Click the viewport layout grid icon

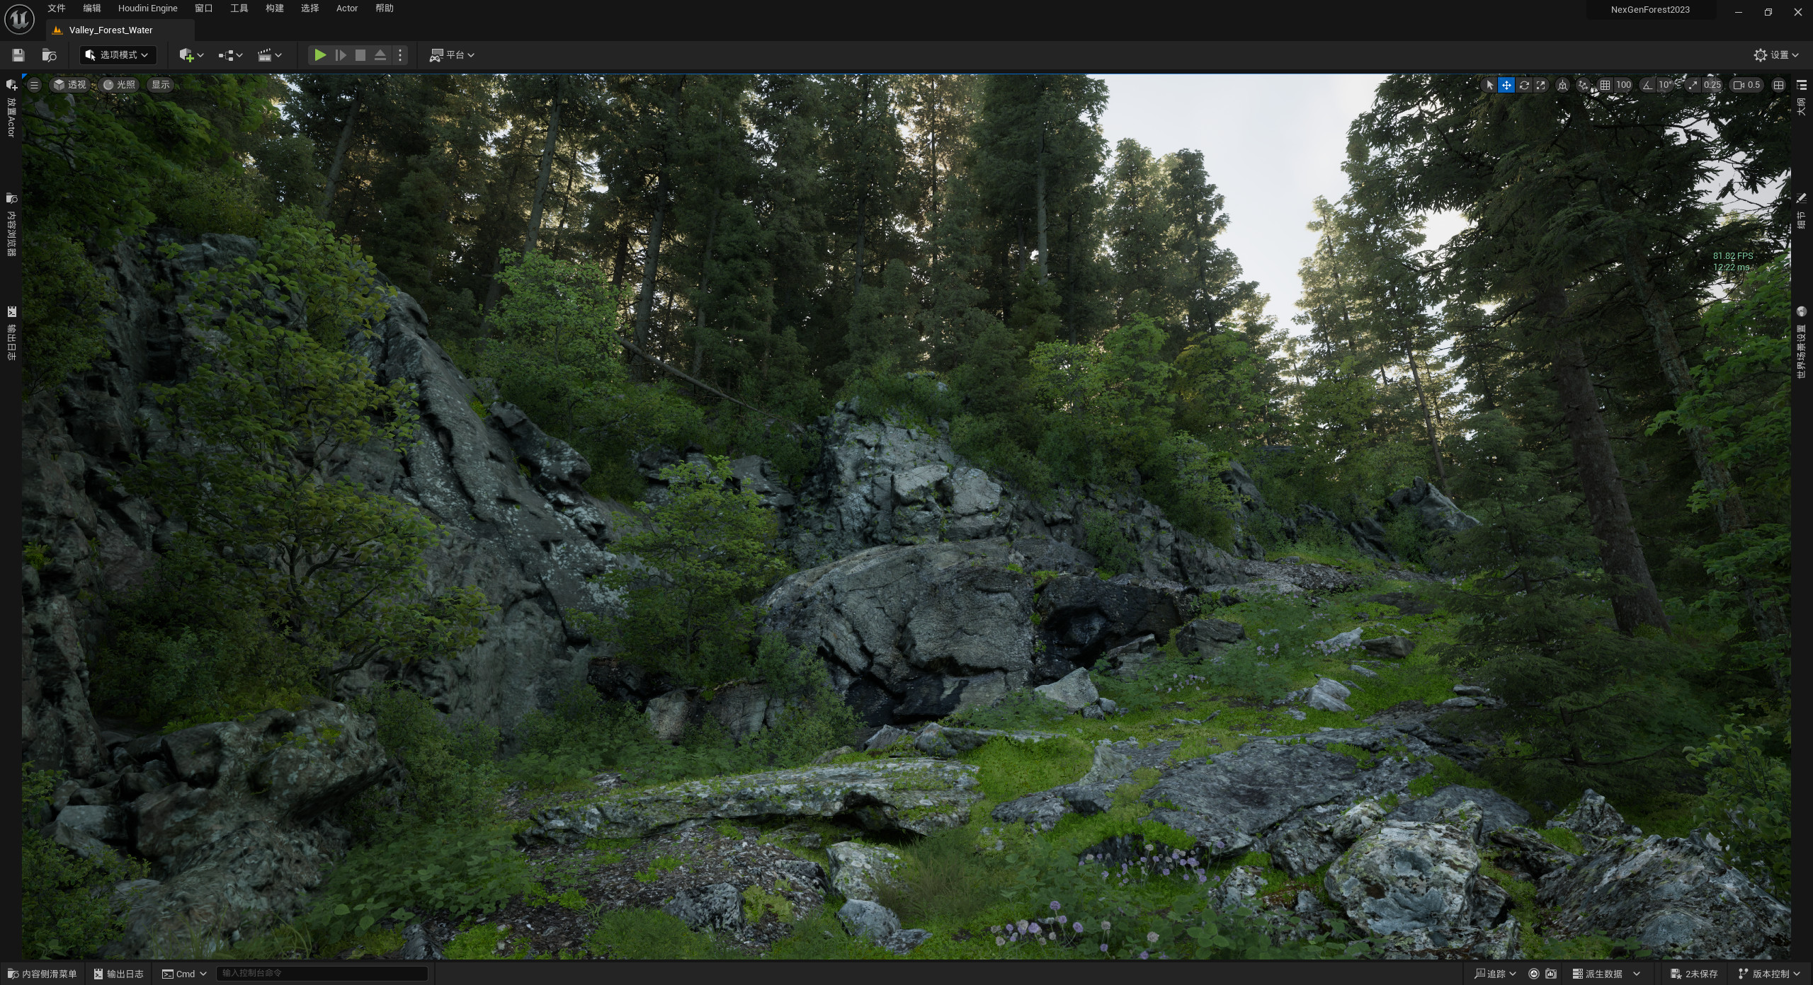click(x=1778, y=85)
